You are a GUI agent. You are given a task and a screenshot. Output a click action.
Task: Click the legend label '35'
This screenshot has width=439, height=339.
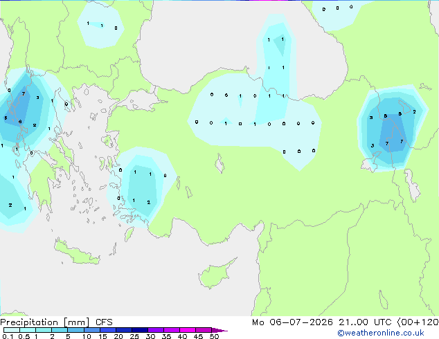[166, 336]
